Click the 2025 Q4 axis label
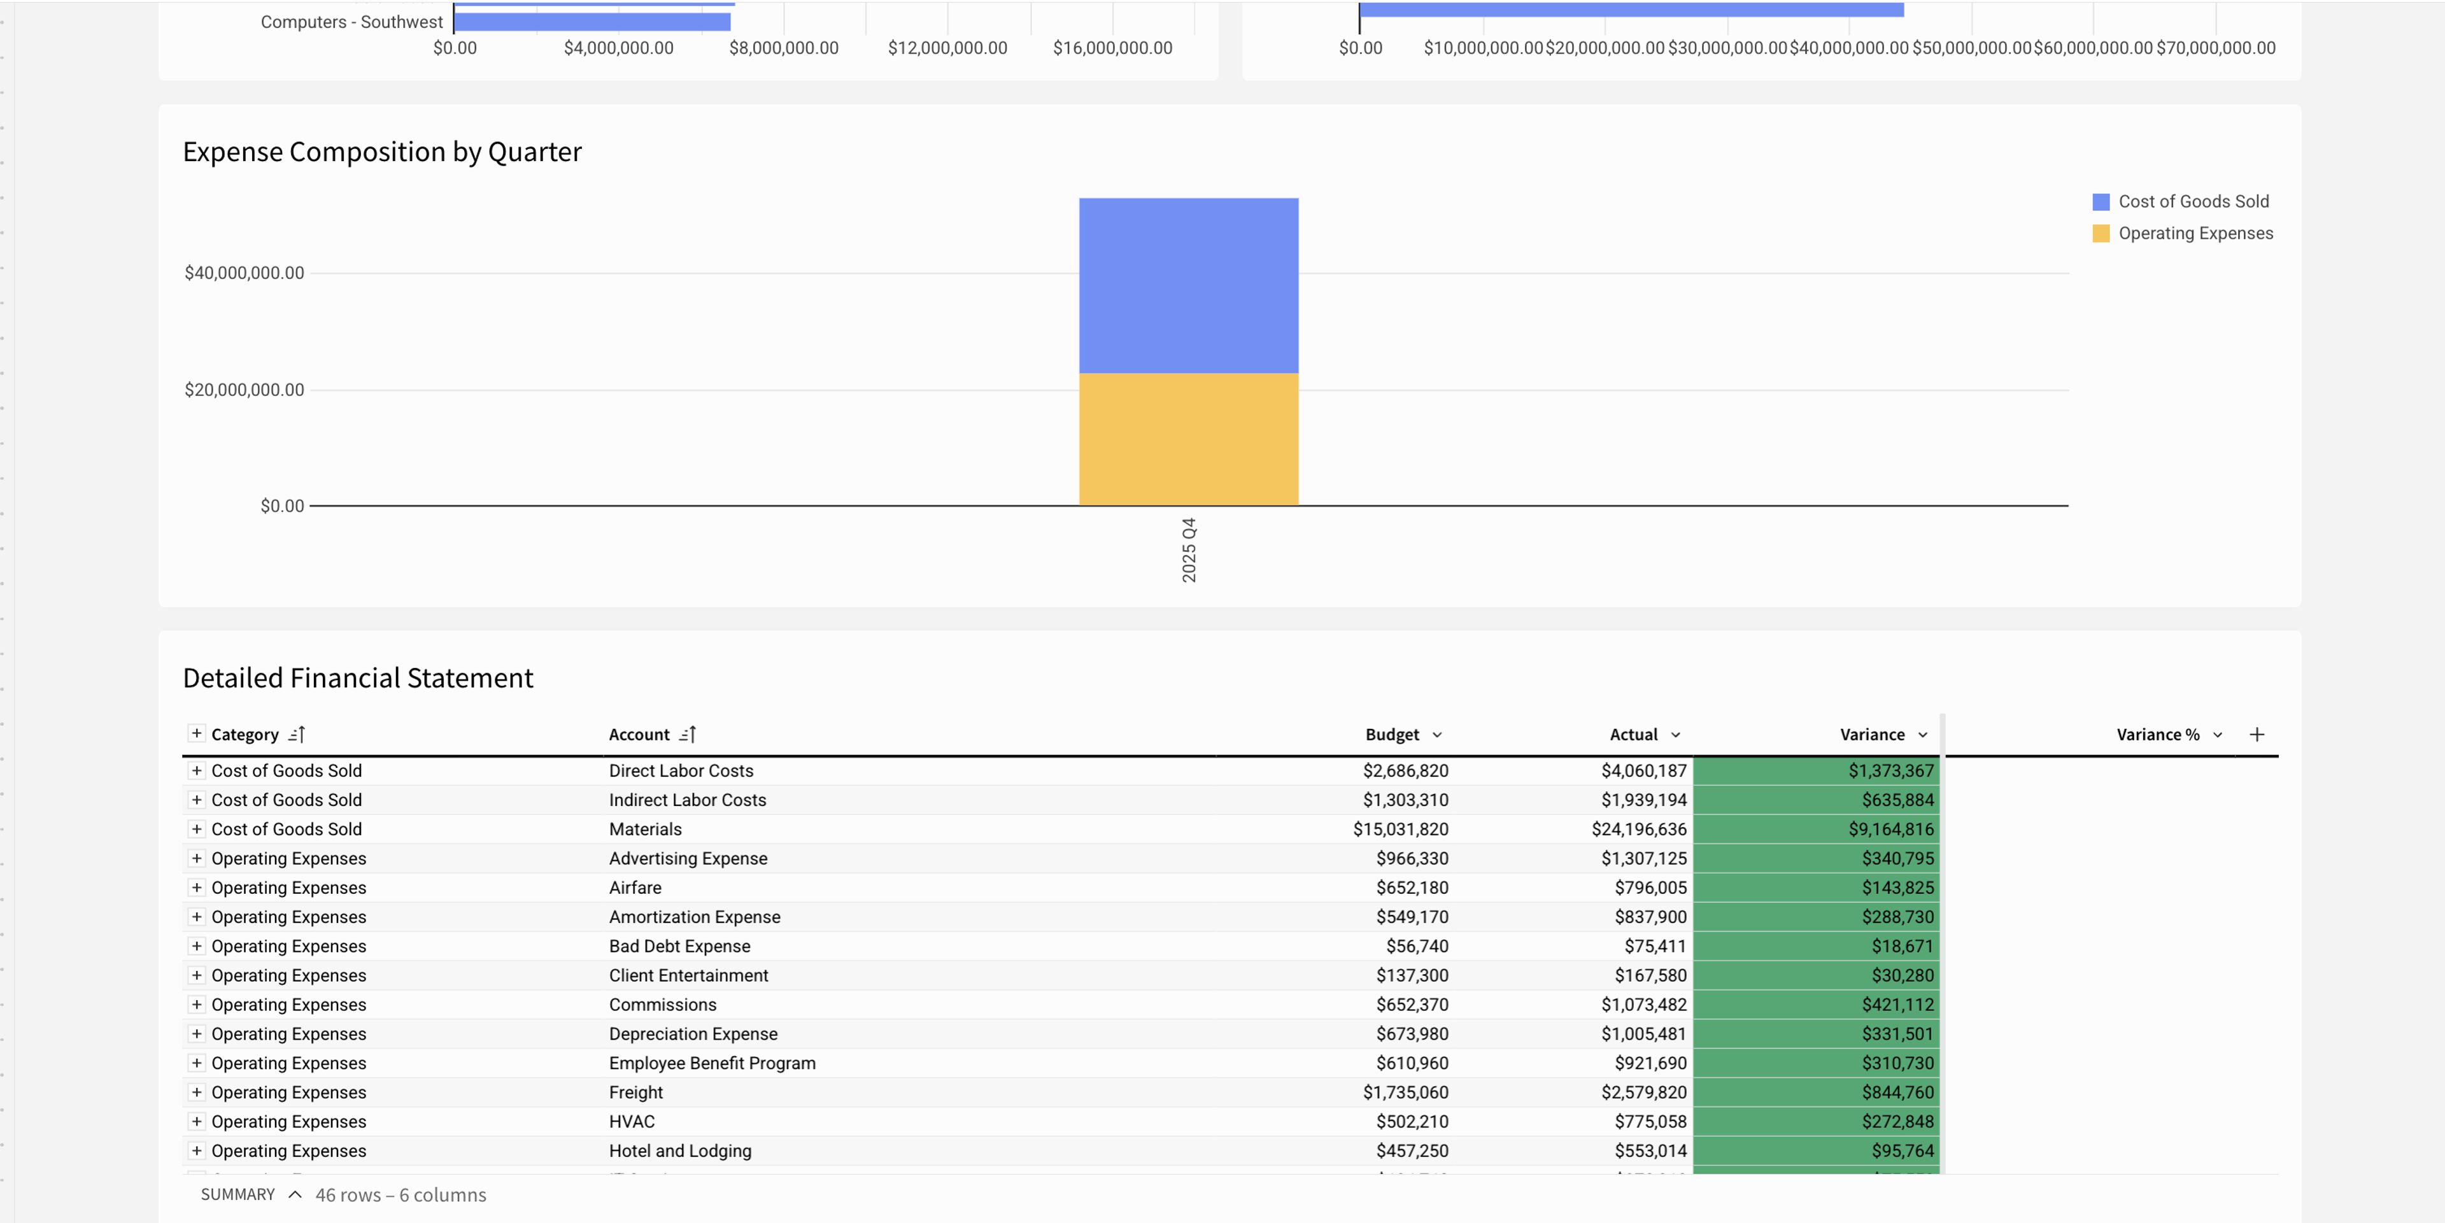This screenshot has height=1223, width=2445. (1188, 550)
